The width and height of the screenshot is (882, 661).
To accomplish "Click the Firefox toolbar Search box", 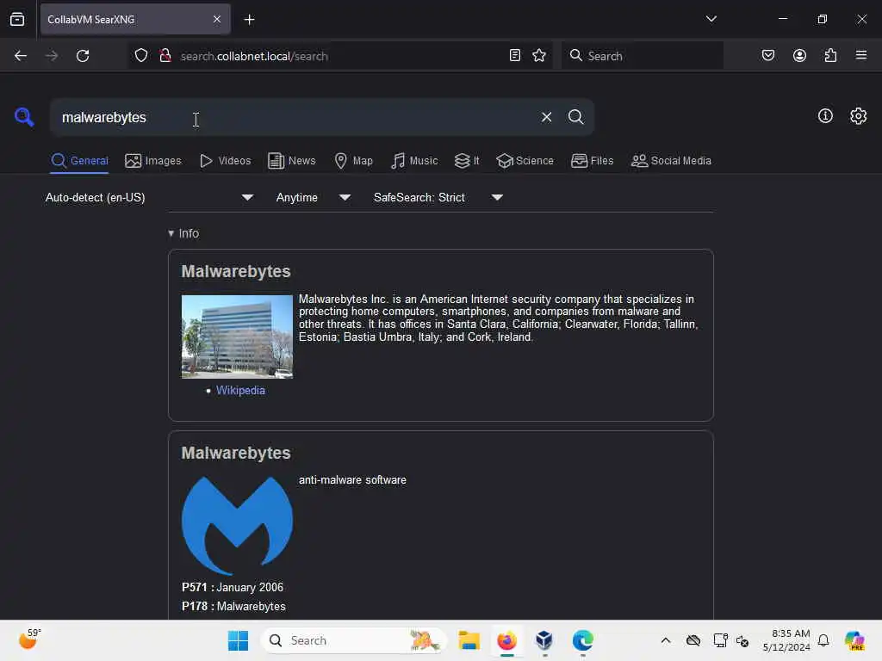I will pos(642,56).
